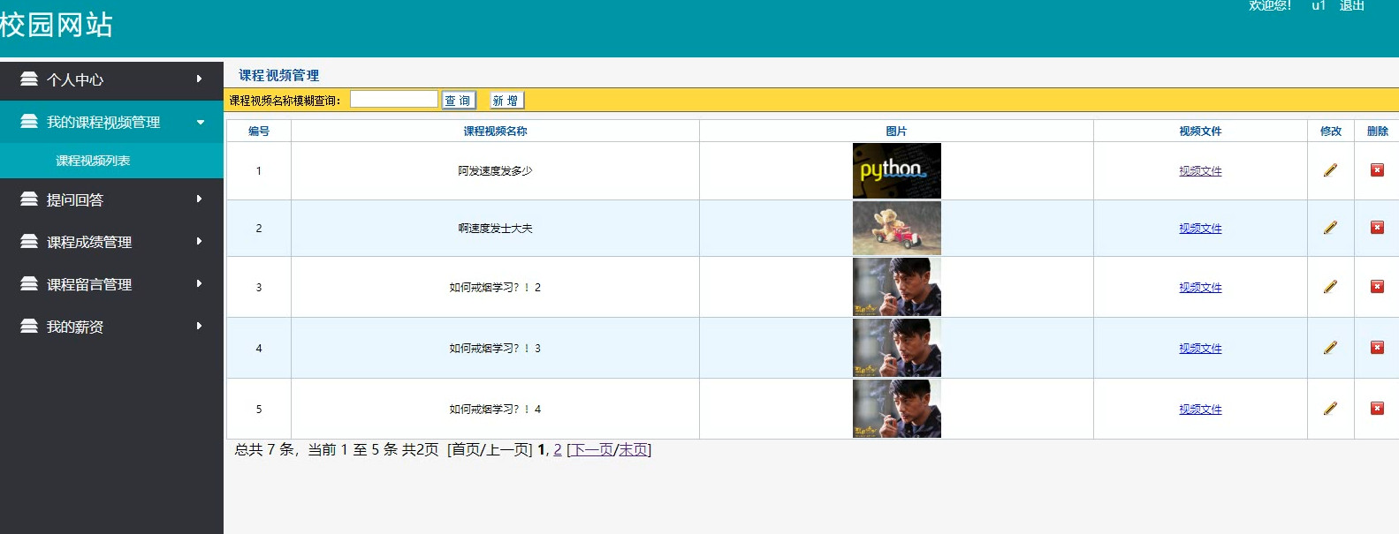This screenshot has width=1399, height=534.
Task: Focus the 课程视频名称模糊查询 input field
Action: [394, 99]
